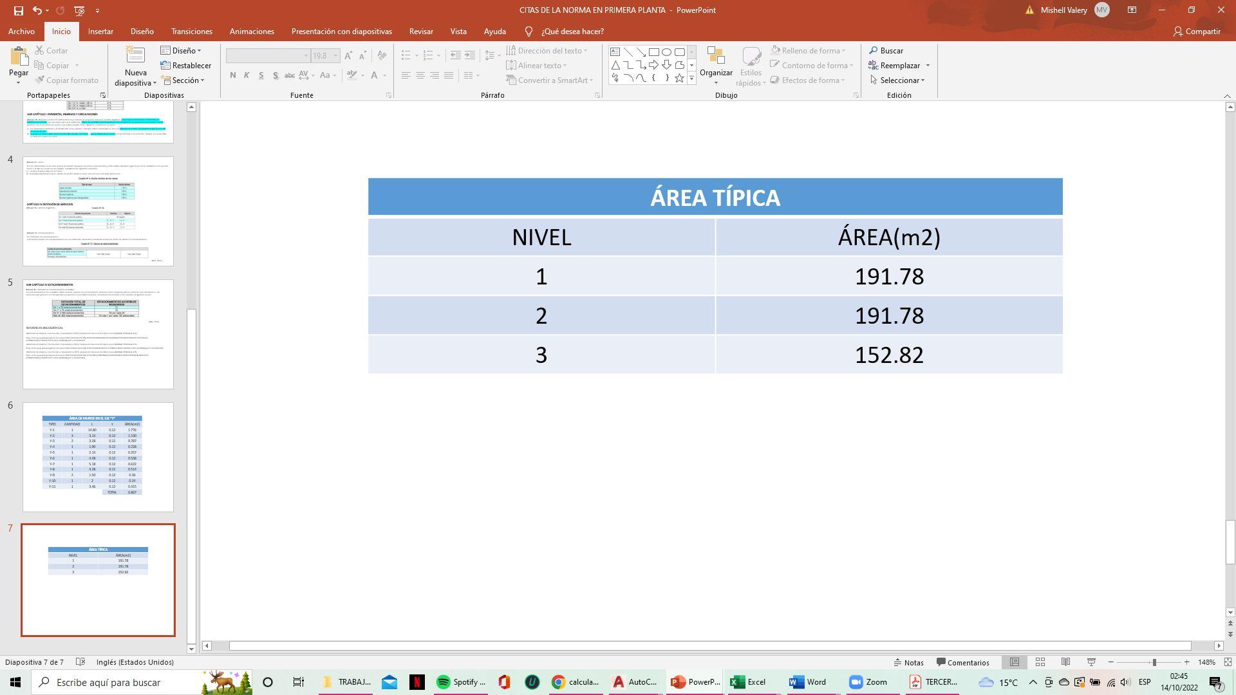Switch to the Transiciones tab
This screenshot has width=1236, height=695.
[191, 32]
